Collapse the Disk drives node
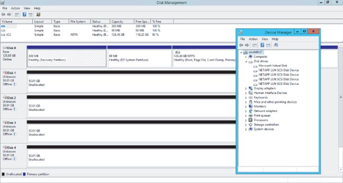The width and height of the screenshot is (343, 183). (x=246, y=61)
